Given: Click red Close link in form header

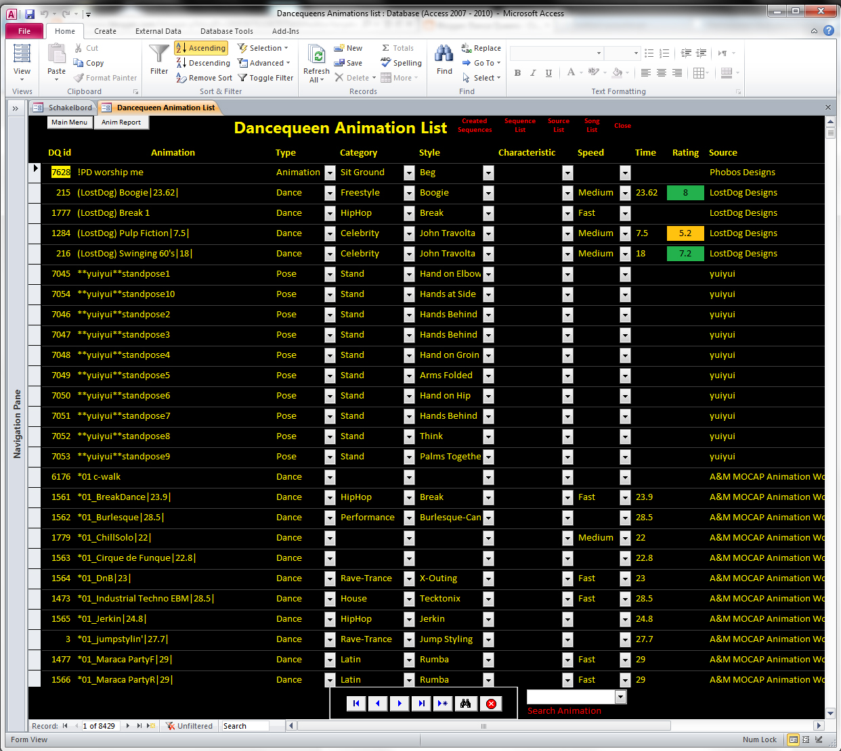Looking at the screenshot, I should click(622, 126).
